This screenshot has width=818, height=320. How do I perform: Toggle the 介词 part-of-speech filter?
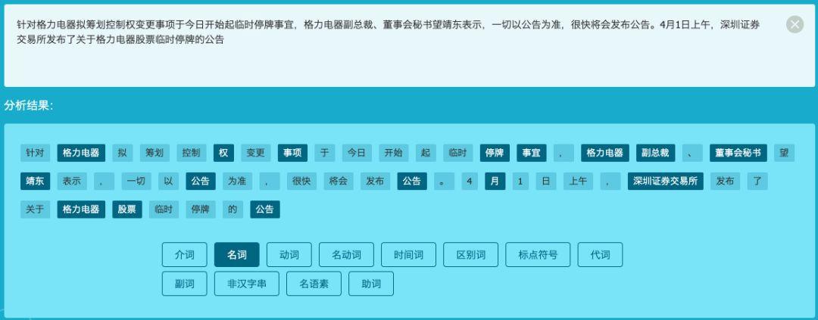(185, 255)
